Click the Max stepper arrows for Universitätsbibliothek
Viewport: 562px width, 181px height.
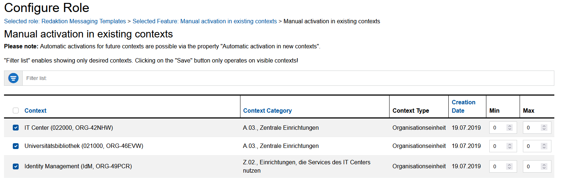pyautogui.click(x=544, y=146)
